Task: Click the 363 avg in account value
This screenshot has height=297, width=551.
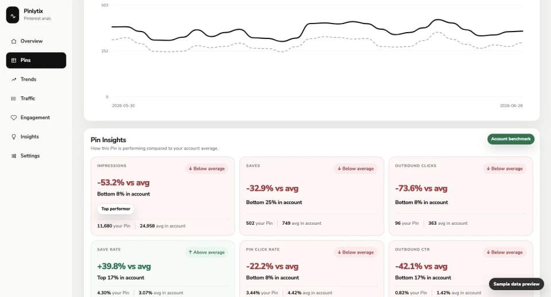Action: 448,223
